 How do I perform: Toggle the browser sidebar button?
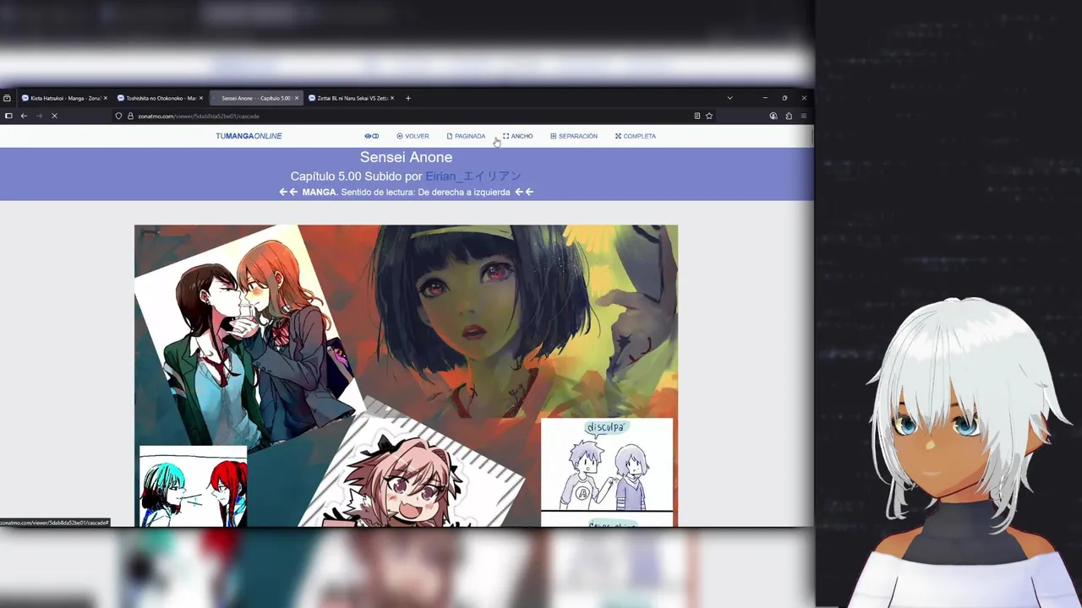[8, 116]
